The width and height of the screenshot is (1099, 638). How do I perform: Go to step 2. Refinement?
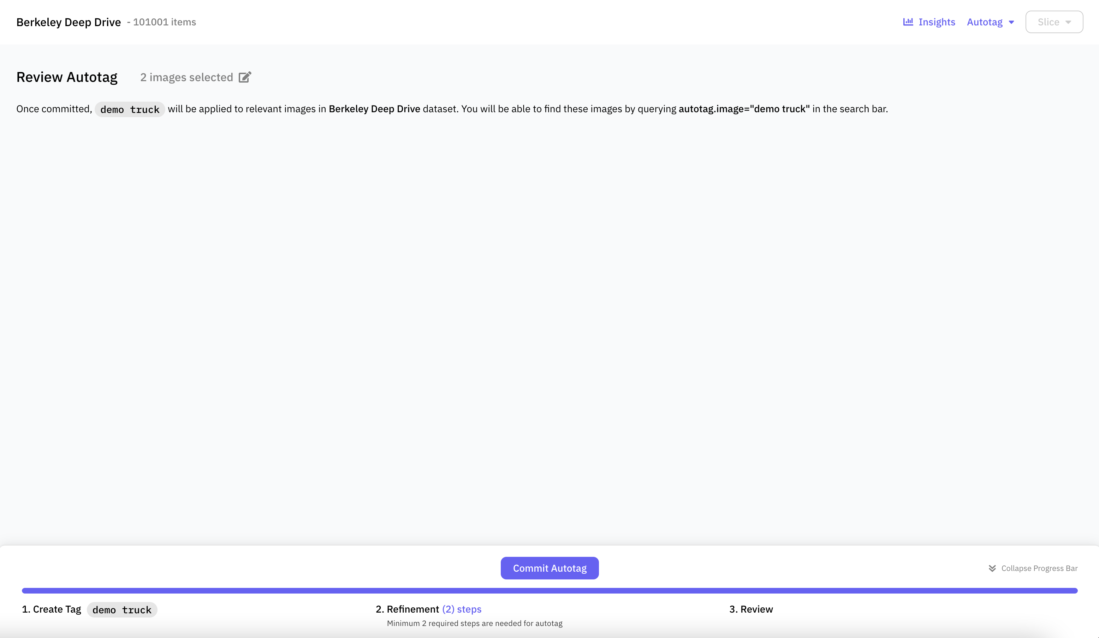[x=407, y=609]
